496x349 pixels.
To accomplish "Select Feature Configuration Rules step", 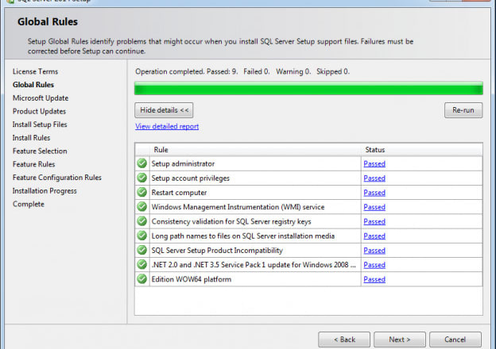I will pos(57,178).
